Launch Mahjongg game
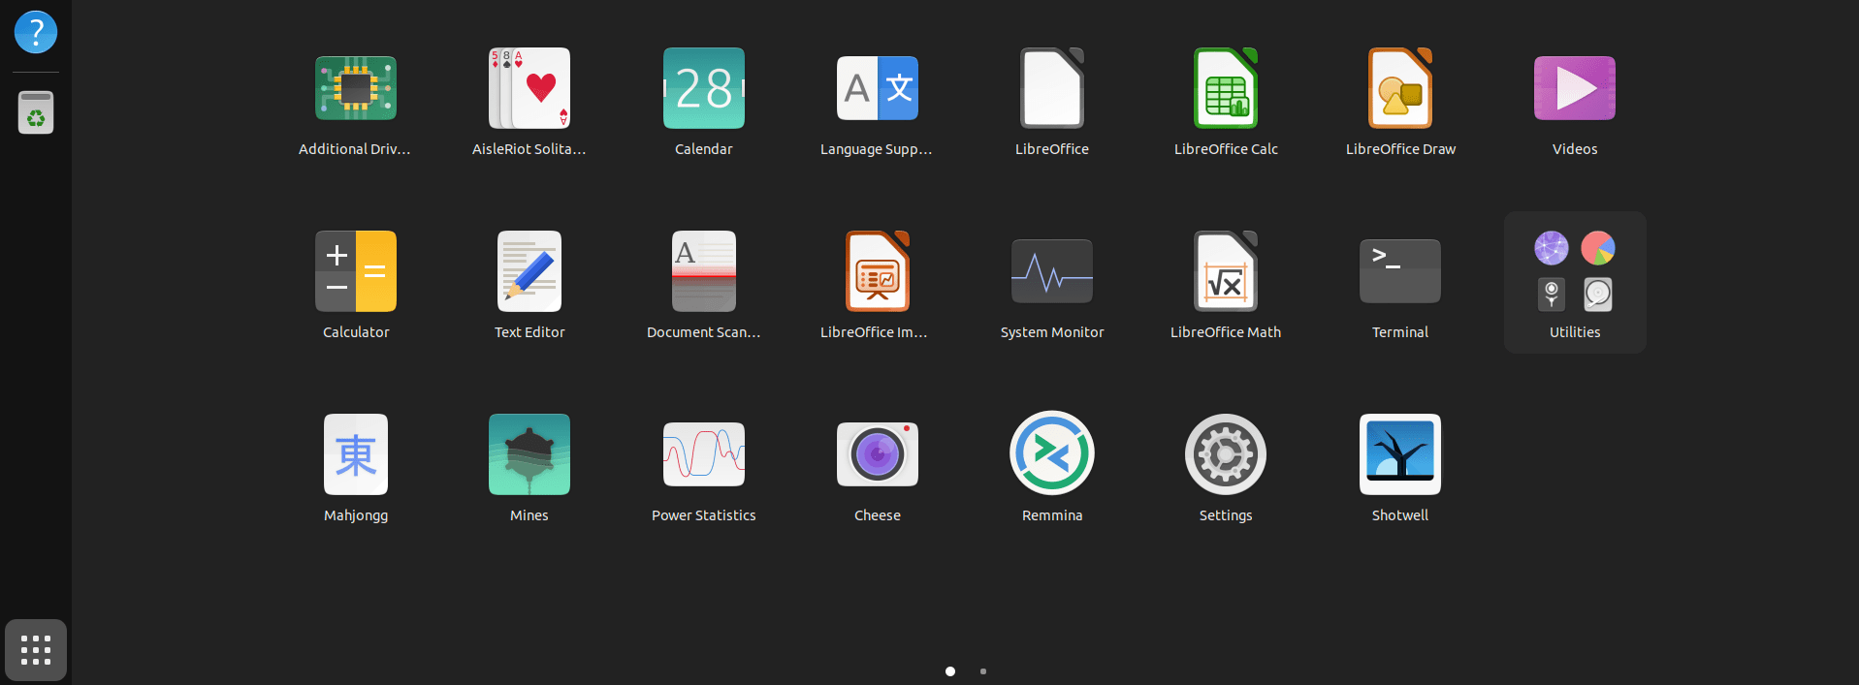 click(355, 466)
